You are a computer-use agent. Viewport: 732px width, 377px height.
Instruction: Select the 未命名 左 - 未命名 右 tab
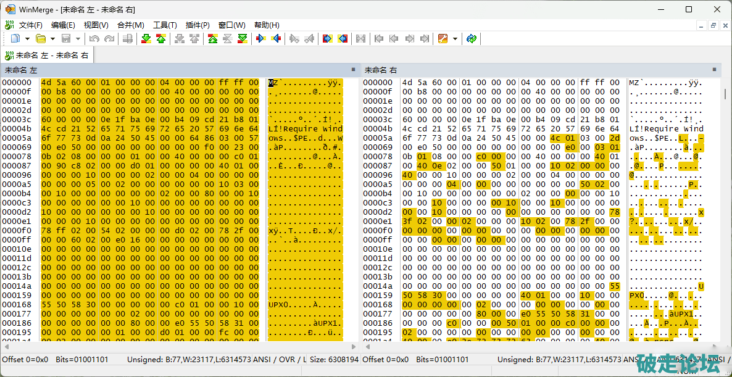[47, 56]
